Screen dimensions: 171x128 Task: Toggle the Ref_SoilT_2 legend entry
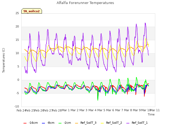[x=111, y=123]
